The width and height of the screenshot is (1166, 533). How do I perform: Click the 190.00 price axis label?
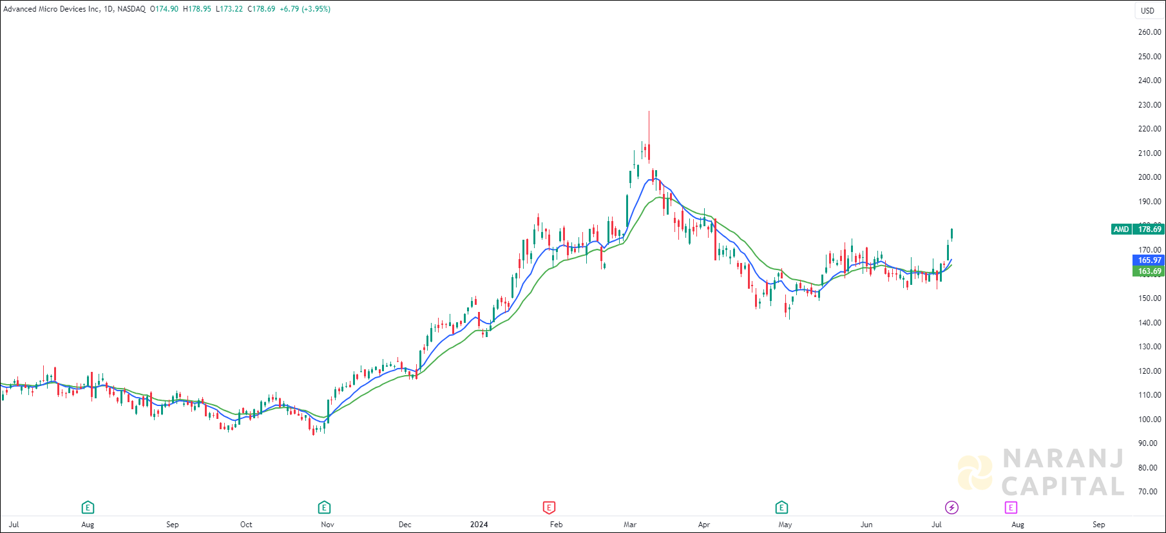click(1149, 202)
